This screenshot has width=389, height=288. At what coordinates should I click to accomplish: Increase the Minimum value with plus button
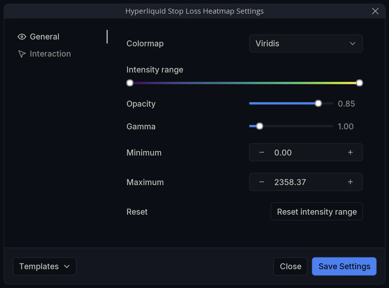click(350, 152)
